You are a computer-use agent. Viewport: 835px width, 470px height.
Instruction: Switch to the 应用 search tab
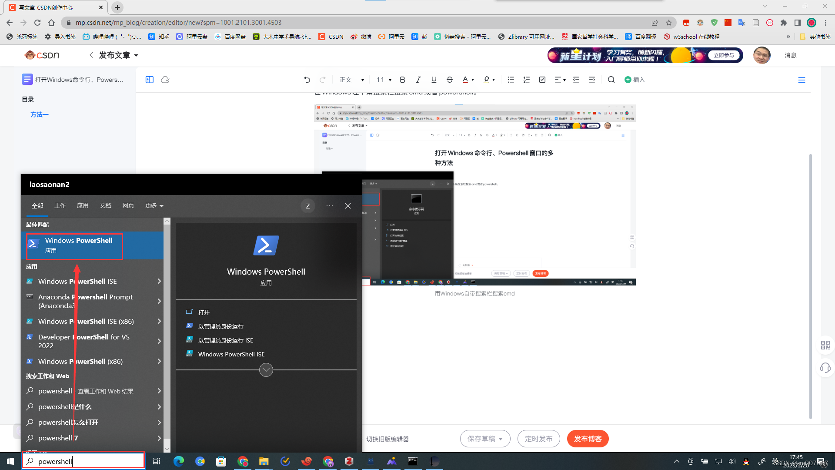[83, 205]
